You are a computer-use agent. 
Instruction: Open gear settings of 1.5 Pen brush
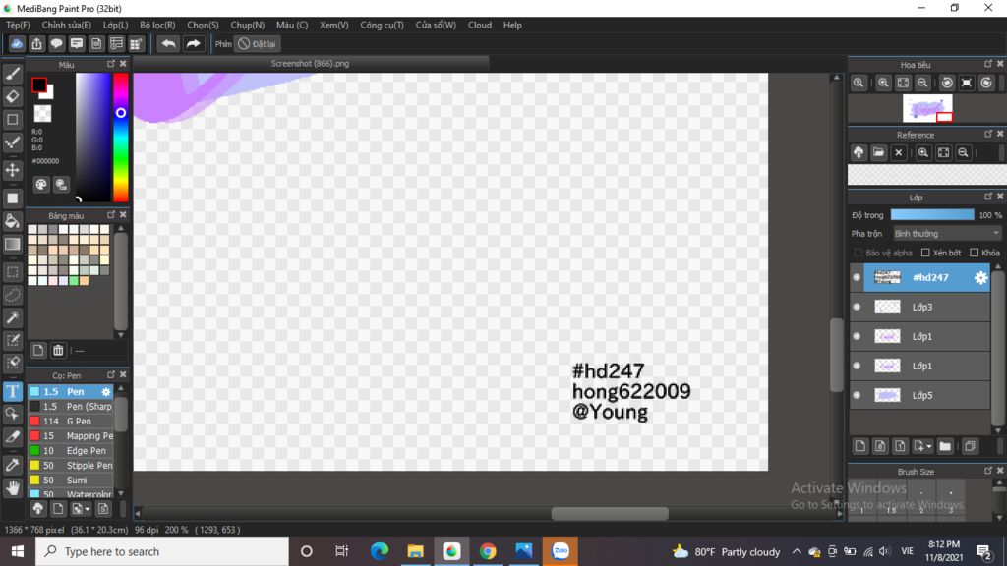click(106, 391)
